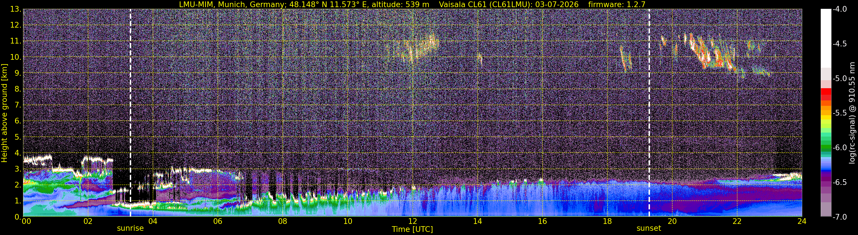This screenshot has width=858, height=235.
Task: Click the 'Time [UTC]' axis title
Action: pos(412,229)
